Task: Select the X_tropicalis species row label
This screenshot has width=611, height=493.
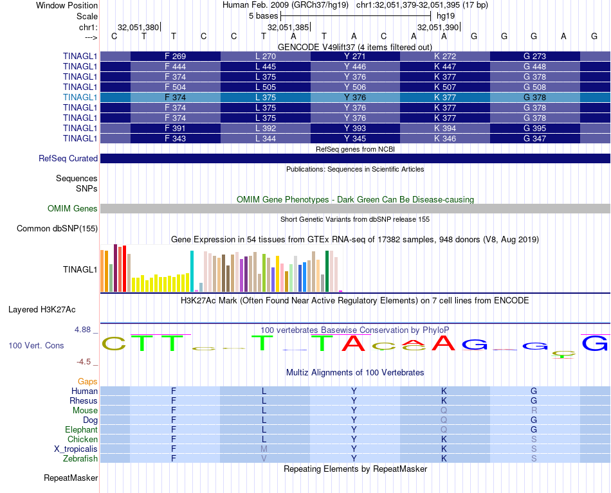Action: (x=76, y=449)
